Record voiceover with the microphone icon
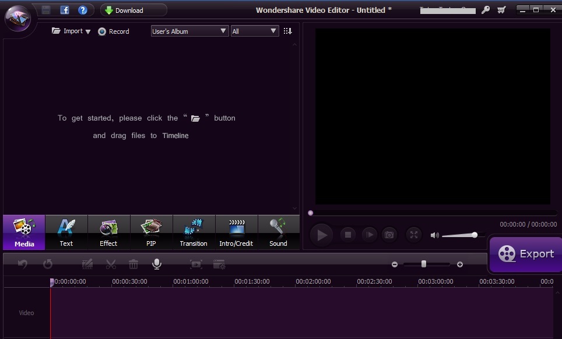 click(x=156, y=264)
